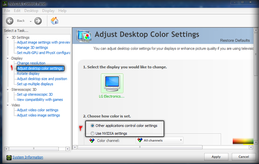
Task: Click the main panel scroll right arrow
Action: point(251,147)
